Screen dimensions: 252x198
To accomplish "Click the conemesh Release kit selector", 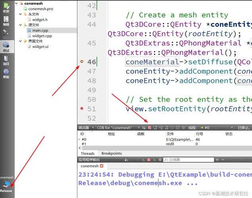I will (x=6, y=185).
